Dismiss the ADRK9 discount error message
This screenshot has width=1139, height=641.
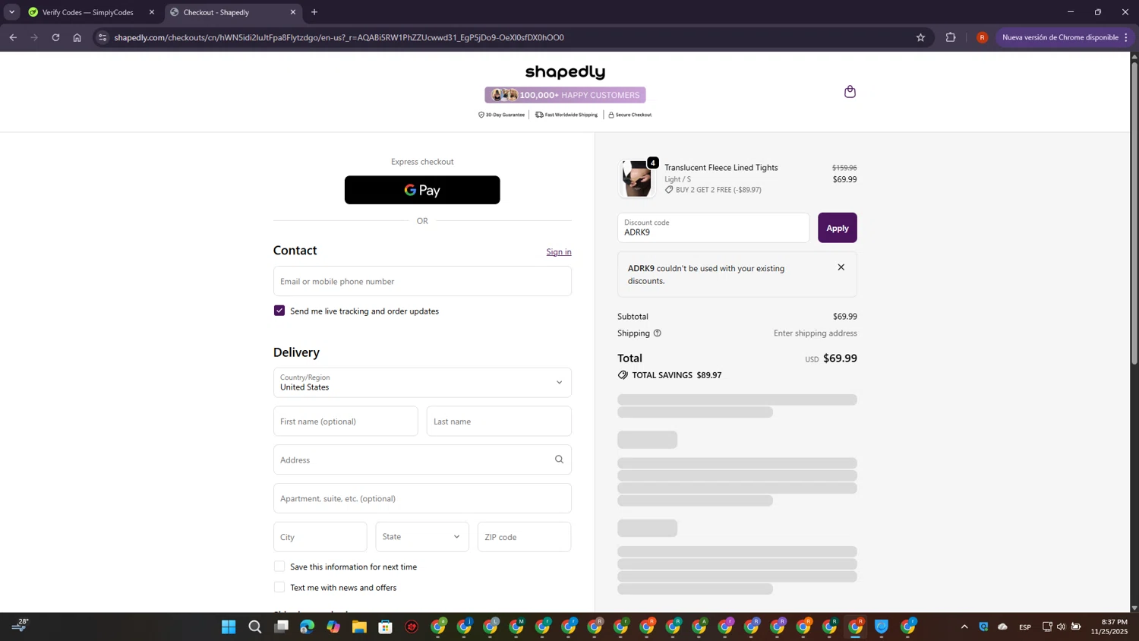pyautogui.click(x=841, y=267)
